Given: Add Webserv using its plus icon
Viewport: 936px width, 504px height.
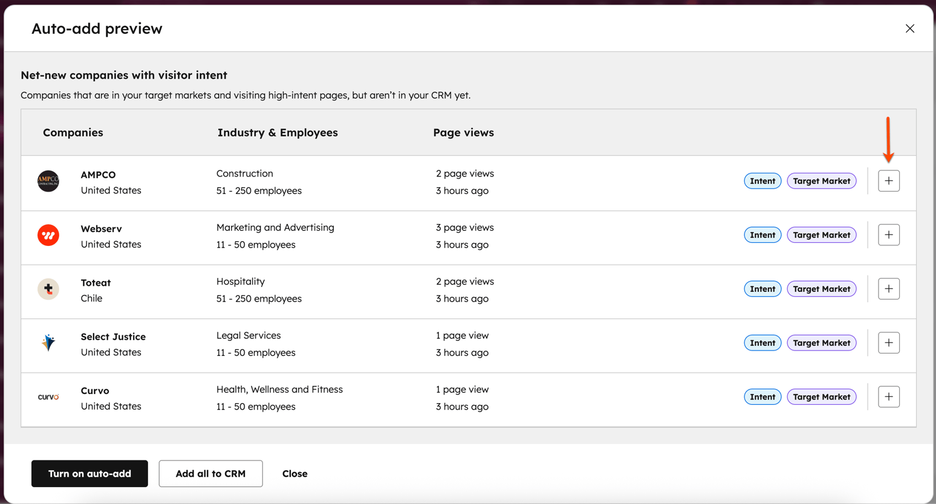Looking at the screenshot, I should point(888,234).
